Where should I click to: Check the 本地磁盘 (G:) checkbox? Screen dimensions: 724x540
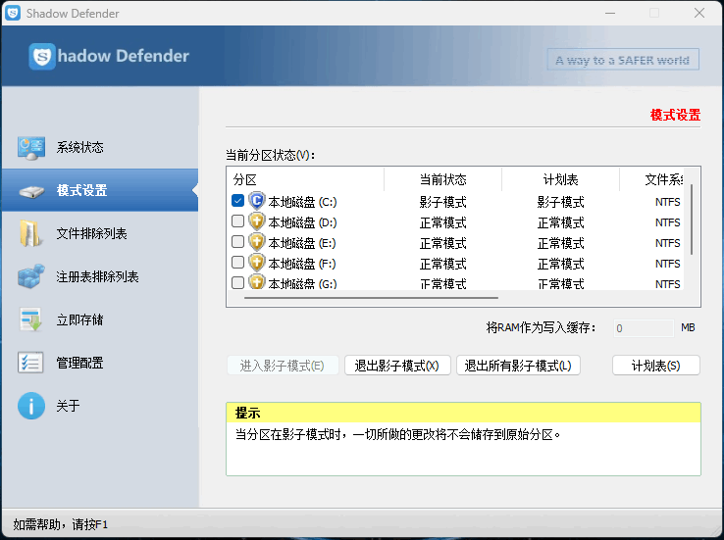tap(237, 282)
